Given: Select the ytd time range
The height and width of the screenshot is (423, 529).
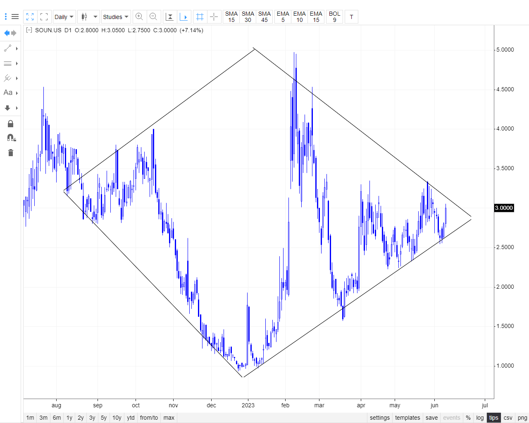Looking at the screenshot, I should pyautogui.click(x=131, y=418).
